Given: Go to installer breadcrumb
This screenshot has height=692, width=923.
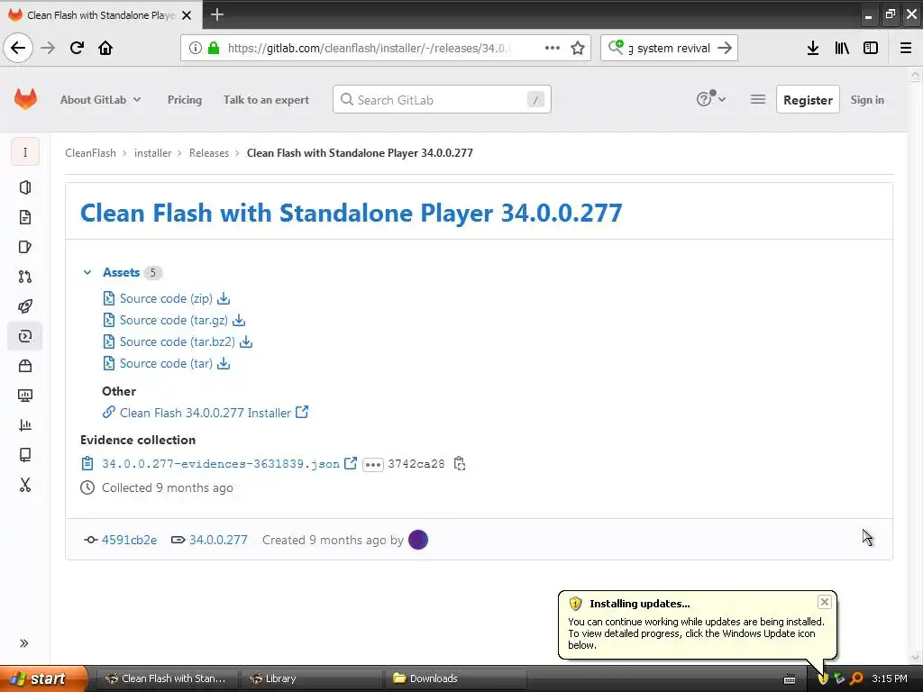Looking at the screenshot, I should pos(152,153).
